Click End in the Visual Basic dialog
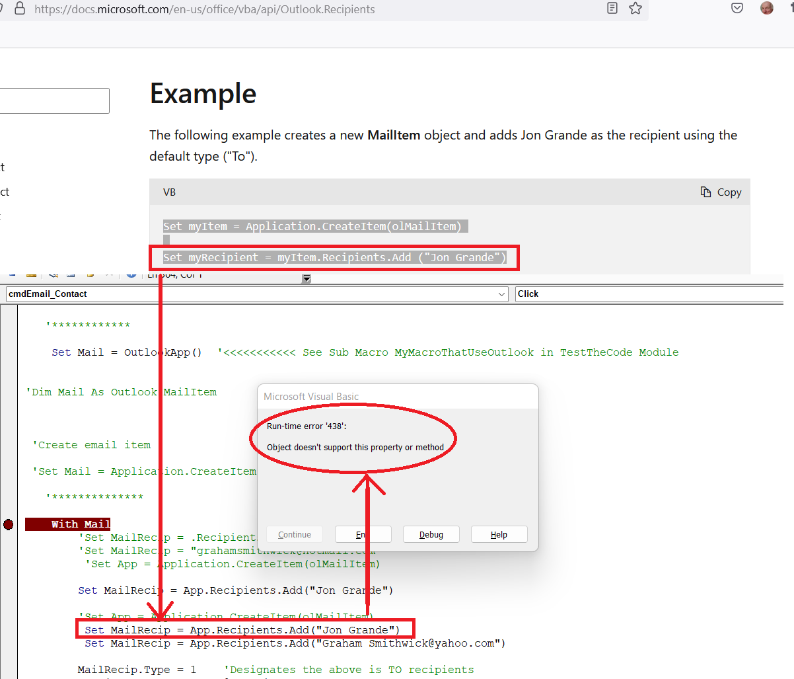794x679 pixels. (x=363, y=535)
